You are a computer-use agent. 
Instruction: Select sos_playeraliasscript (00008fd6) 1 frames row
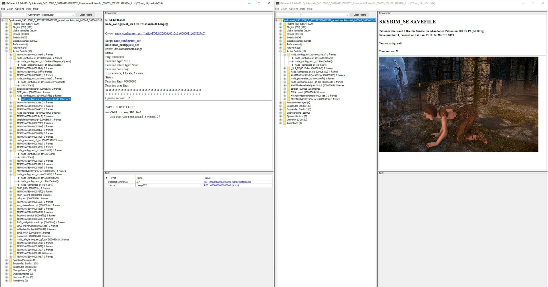pos(39,205)
